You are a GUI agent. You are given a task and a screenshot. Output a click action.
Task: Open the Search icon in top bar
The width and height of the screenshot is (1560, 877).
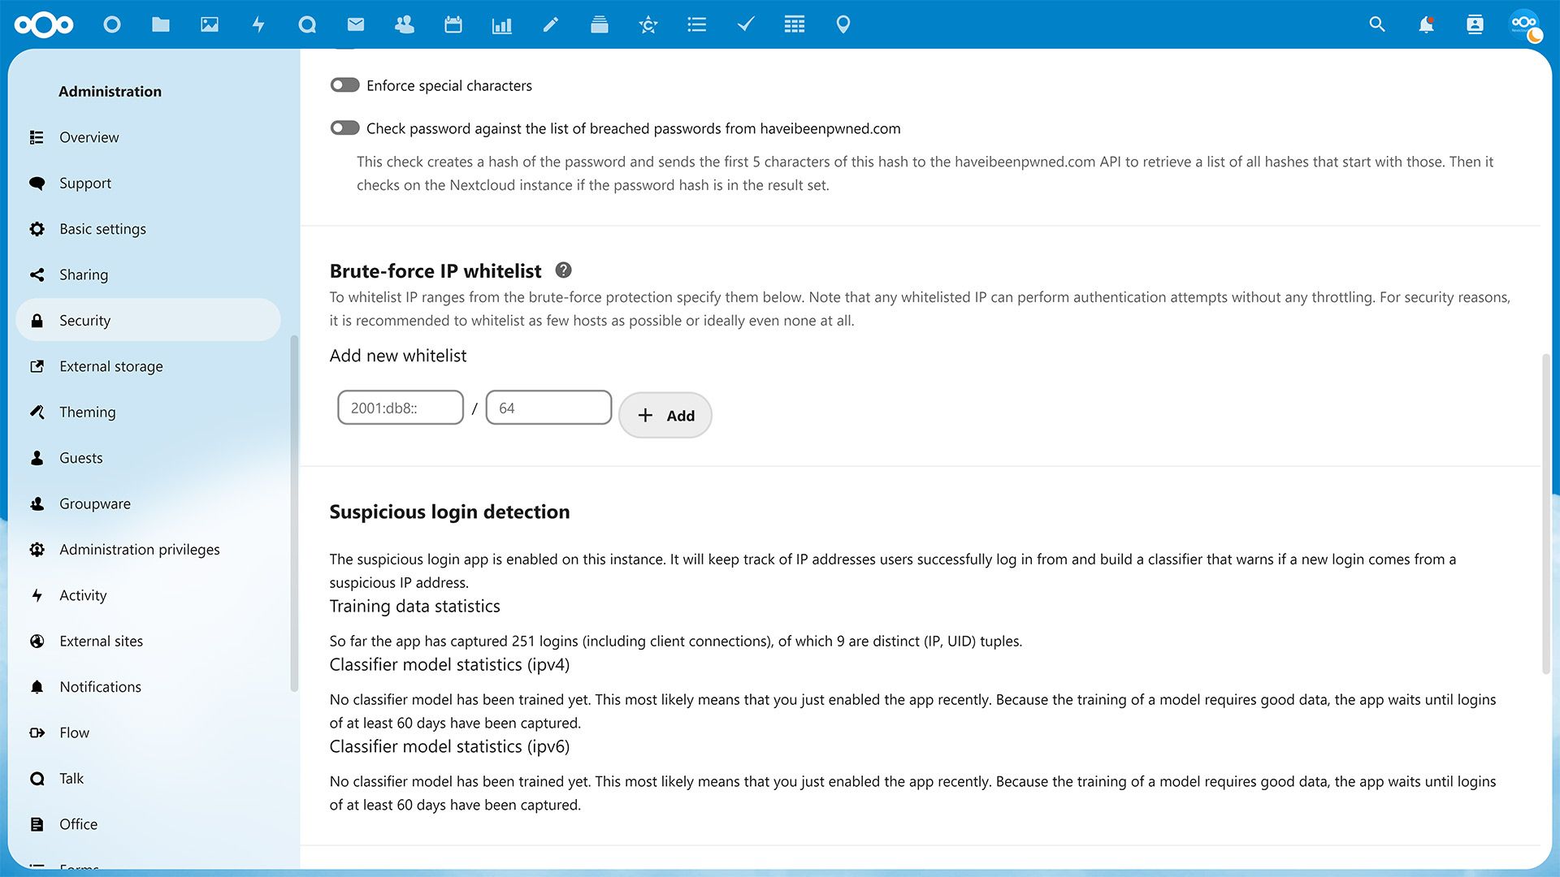[1378, 24]
